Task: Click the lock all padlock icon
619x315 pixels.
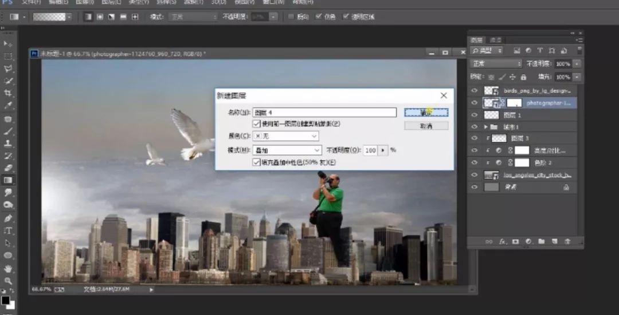Action: 523,77
